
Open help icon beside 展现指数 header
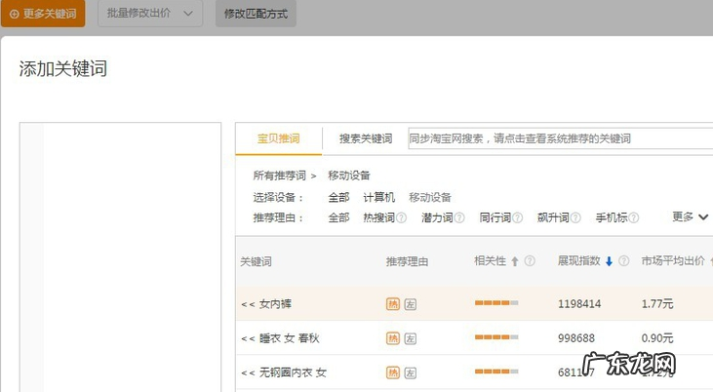click(624, 261)
